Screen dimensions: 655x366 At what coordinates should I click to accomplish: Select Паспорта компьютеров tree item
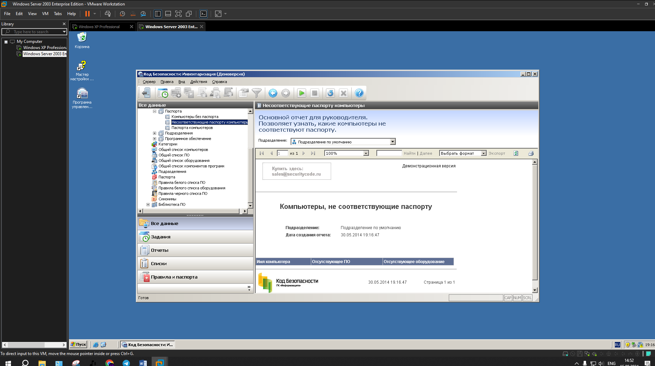point(192,128)
